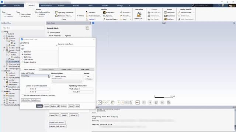Open Cell Zones in Zones group
Image resolution: width=236 pixels, height=132 pixels.
[x=169, y=12]
